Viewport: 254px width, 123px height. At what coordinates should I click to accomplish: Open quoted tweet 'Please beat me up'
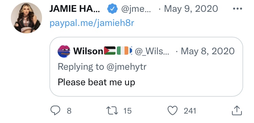(x=146, y=67)
